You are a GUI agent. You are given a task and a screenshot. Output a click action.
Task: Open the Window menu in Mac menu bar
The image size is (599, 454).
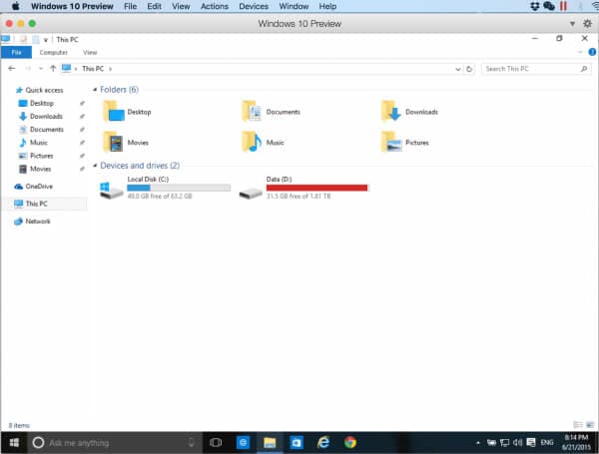pyautogui.click(x=294, y=6)
